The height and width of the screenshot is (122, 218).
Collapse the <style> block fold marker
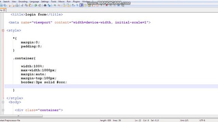3,30
